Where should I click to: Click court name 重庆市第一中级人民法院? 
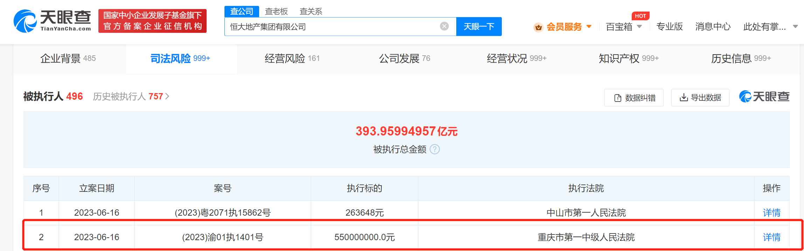tap(586, 237)
